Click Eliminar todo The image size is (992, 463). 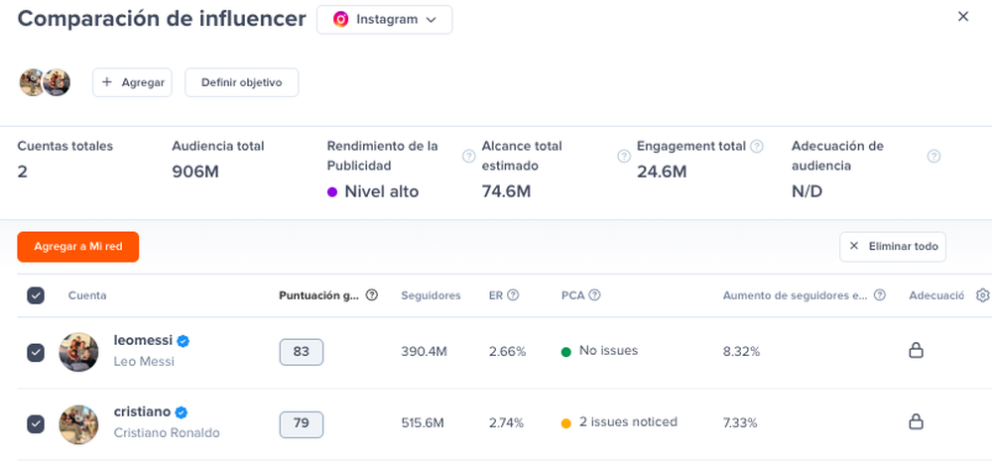click(x=893, y=247)
